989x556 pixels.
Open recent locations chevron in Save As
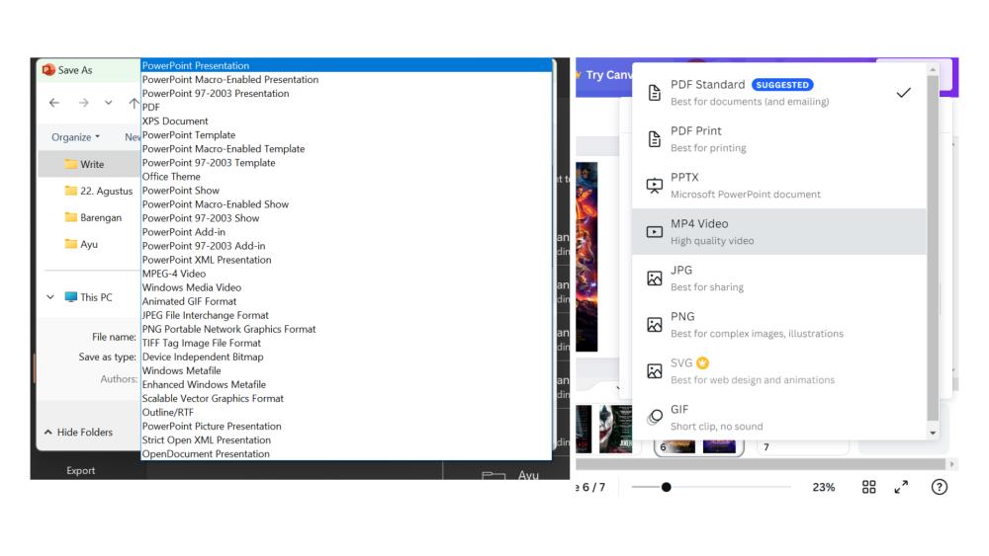pos(109,103)
